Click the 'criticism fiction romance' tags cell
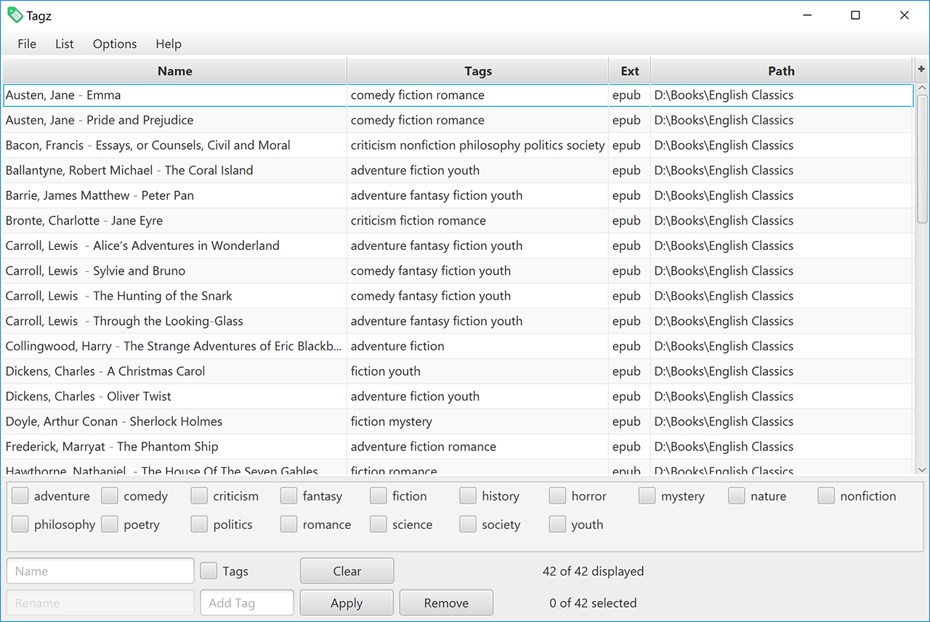This screenshot has width=930, height=622. [x=477, y=220]
